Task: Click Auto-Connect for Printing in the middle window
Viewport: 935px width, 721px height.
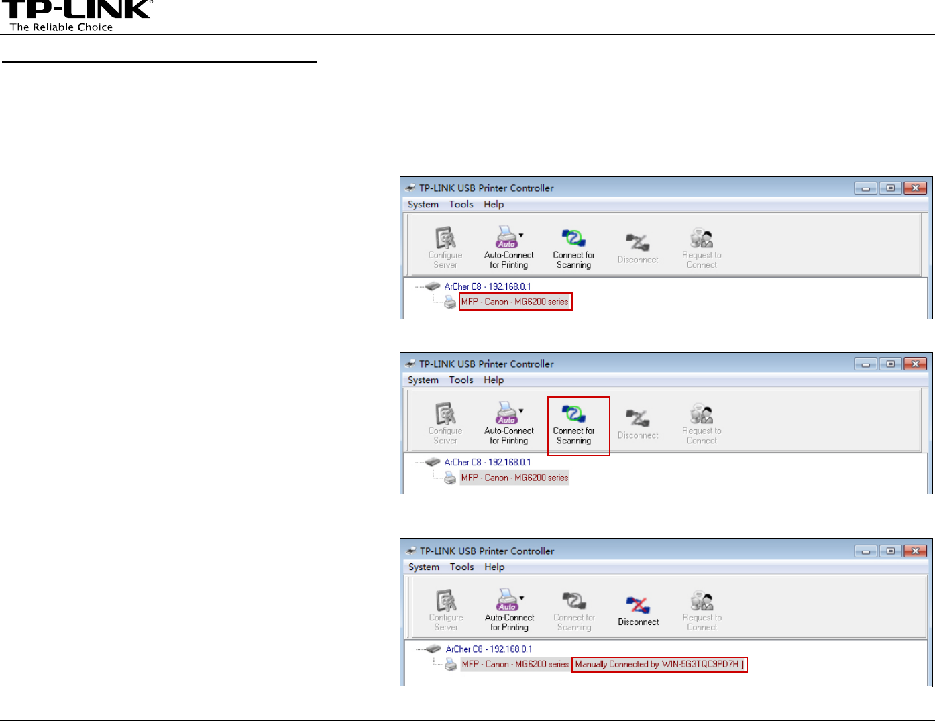Action: (509, 424)
